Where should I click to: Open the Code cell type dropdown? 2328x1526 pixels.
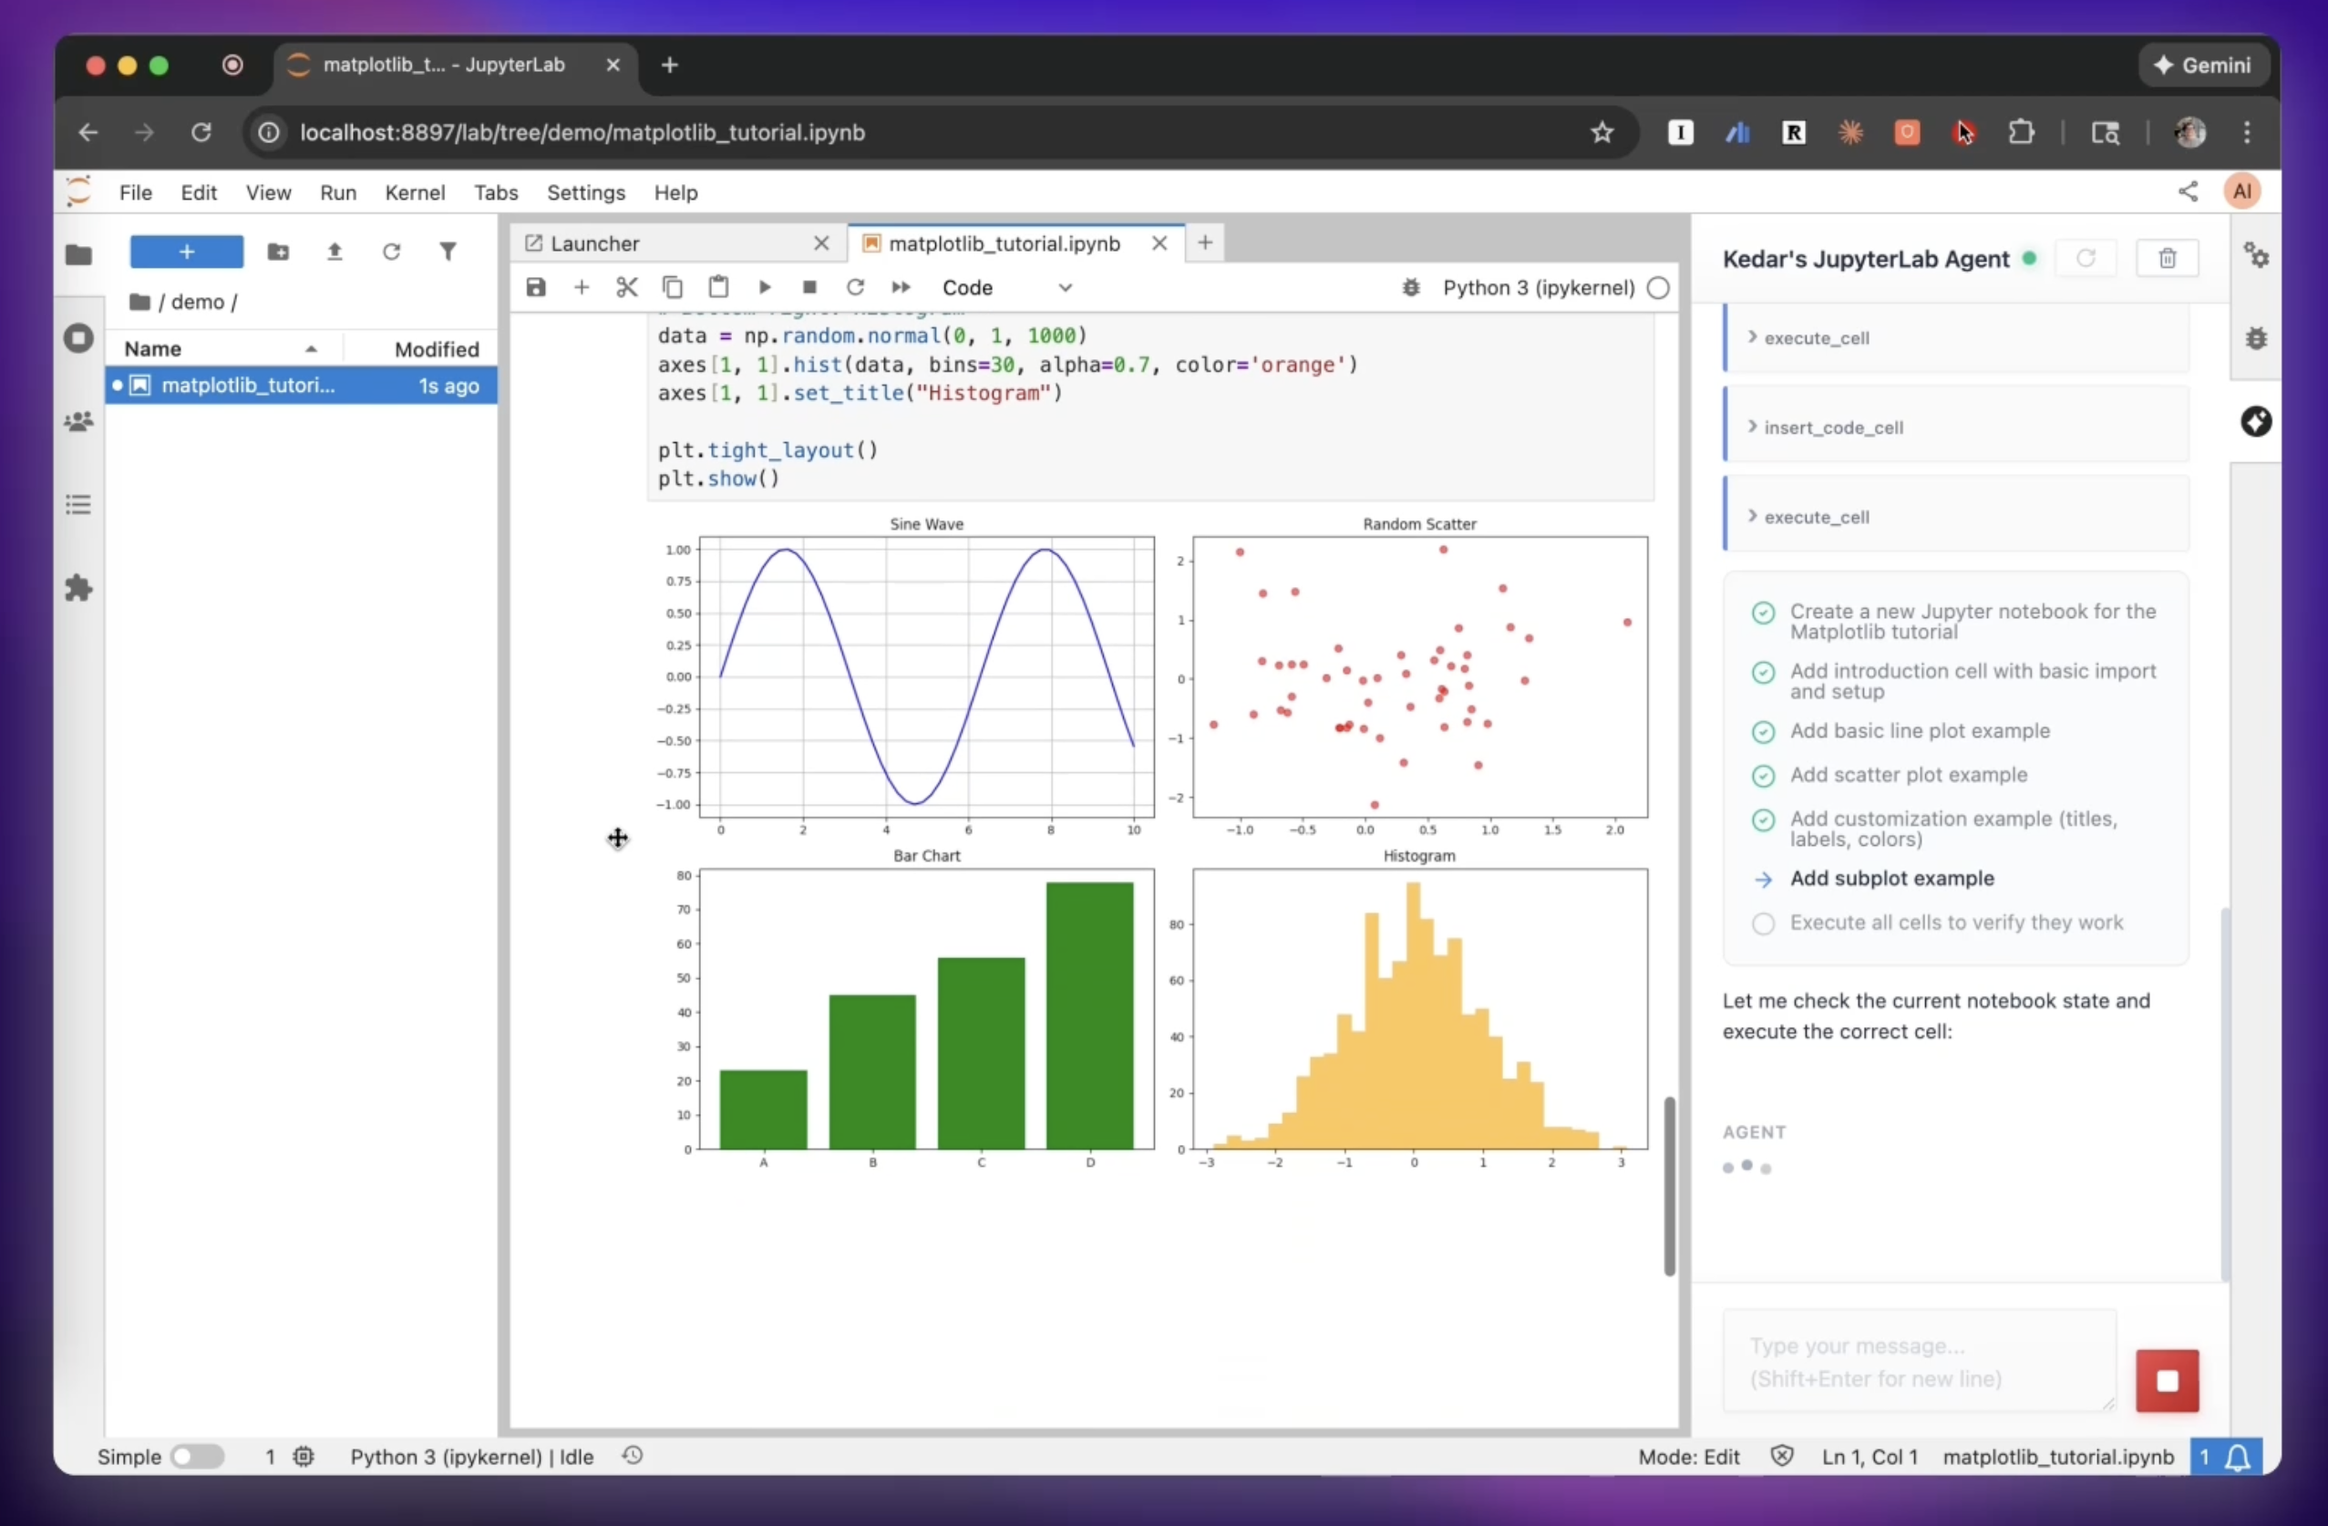pyautogui.click(x=1006, y=287)
